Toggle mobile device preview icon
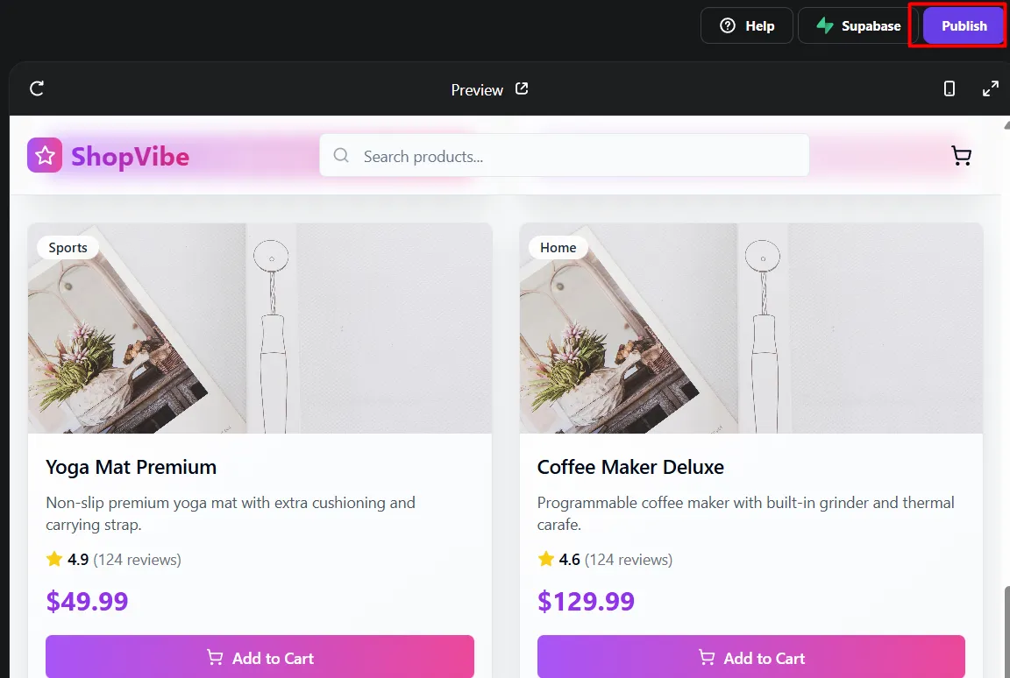 (950, 88)
